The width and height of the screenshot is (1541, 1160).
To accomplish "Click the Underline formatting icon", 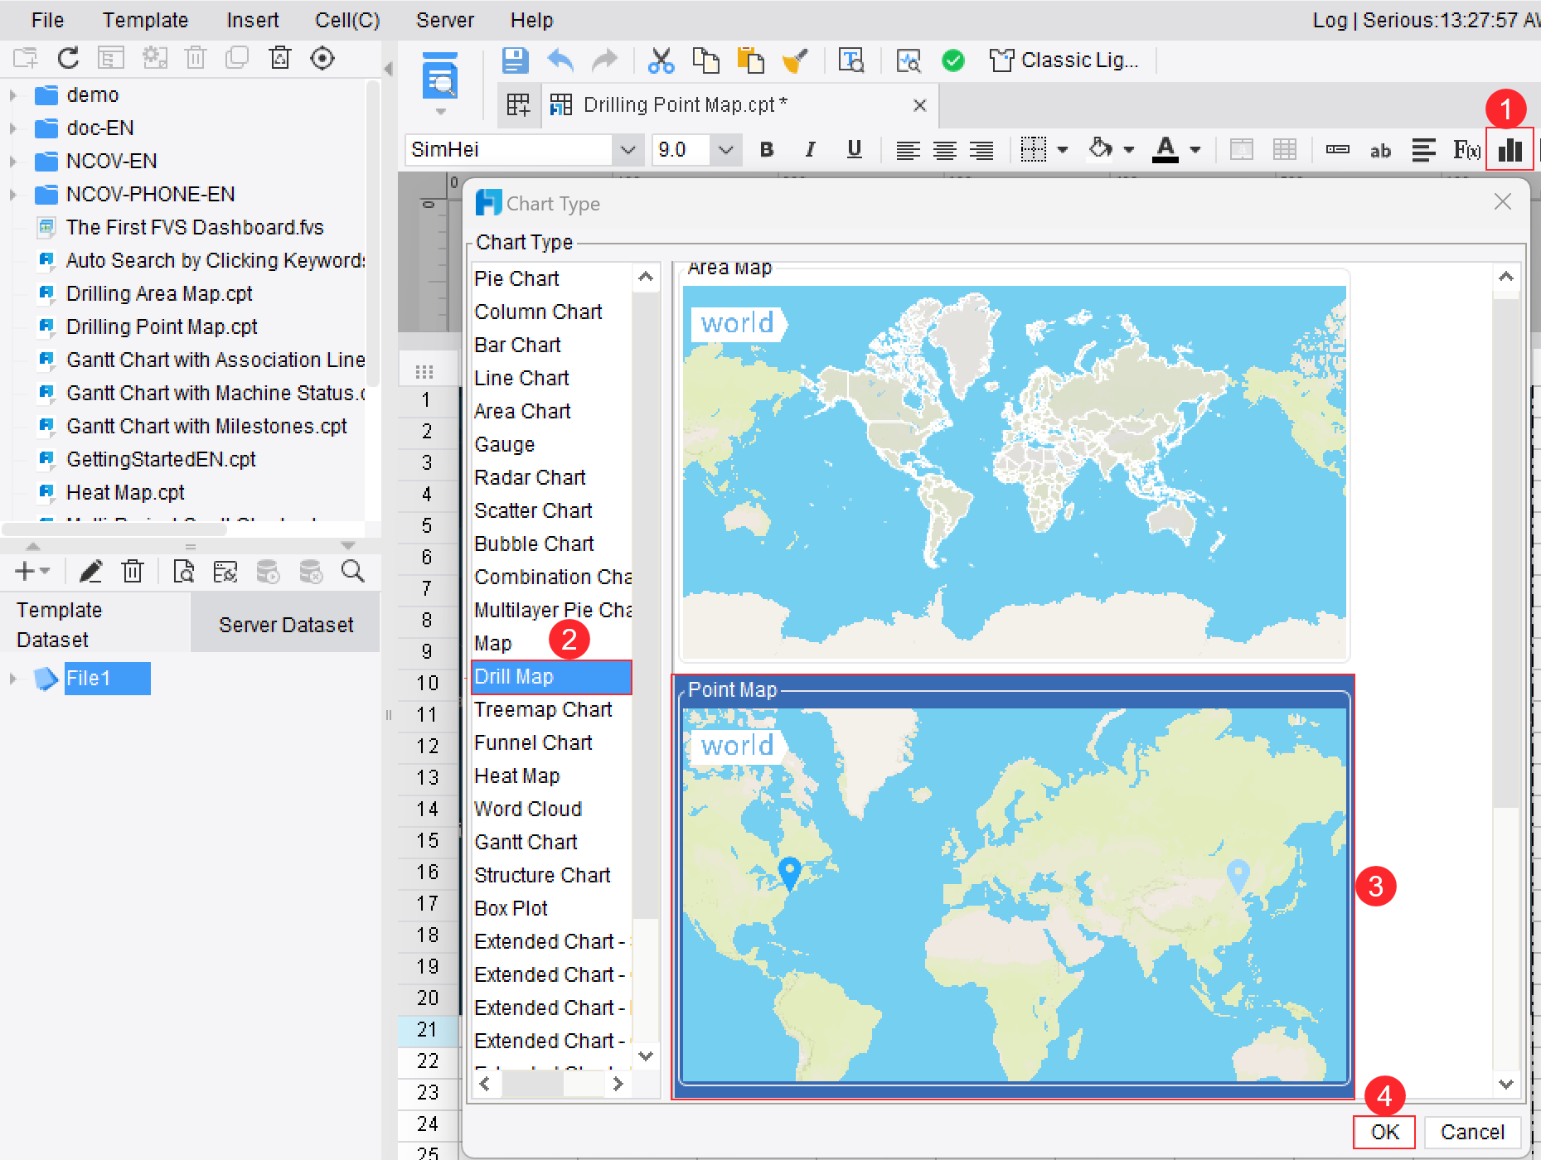I will [855, 149].
